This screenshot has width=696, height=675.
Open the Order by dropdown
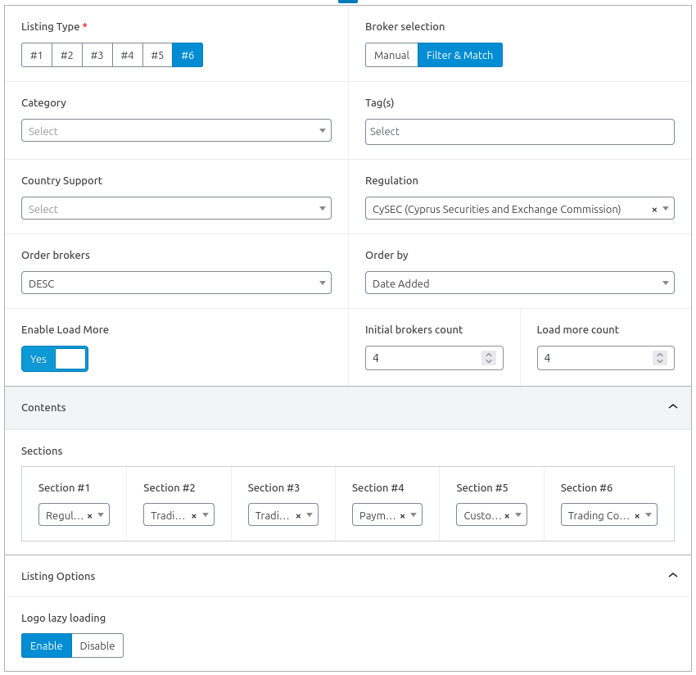(x=519, y=283)
